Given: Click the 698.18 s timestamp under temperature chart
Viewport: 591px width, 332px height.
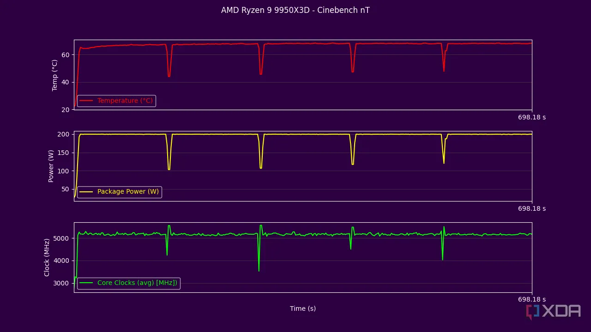Looking at the screenshot, I should coord(531,117).
